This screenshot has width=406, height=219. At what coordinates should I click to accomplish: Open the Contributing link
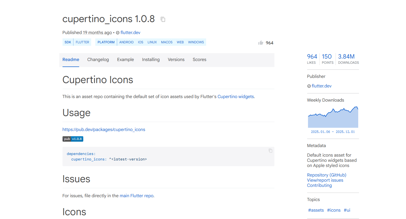click(x=319, y=185)
